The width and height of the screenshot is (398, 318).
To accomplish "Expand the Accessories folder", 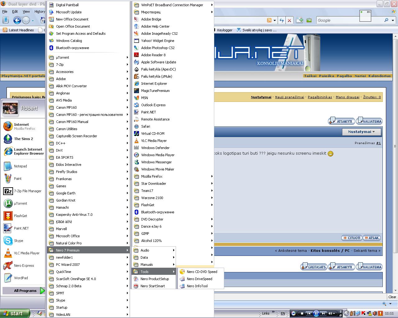I will click(88, 72).
